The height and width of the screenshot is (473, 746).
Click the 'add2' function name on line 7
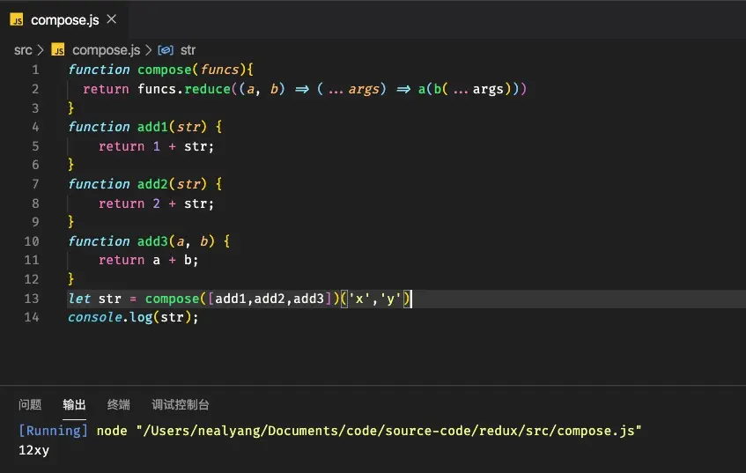152,184
